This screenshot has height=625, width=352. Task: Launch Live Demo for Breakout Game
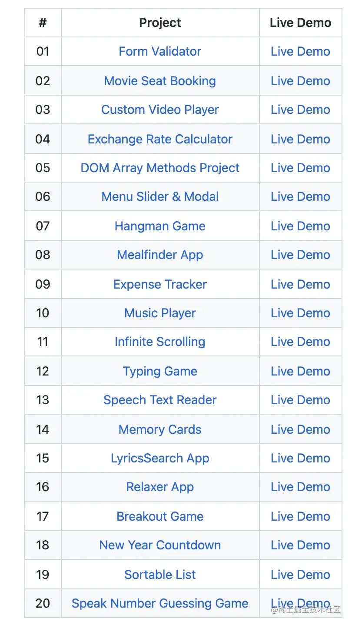pyautogui.click(x=300, y=516)
